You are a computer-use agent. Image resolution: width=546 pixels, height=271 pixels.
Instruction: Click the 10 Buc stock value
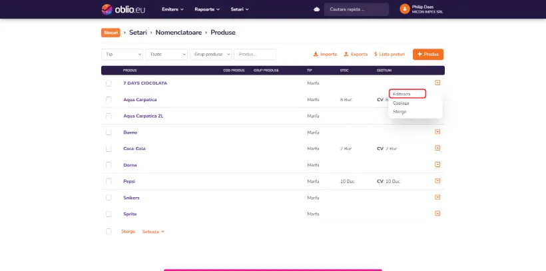tap(347, 182)
